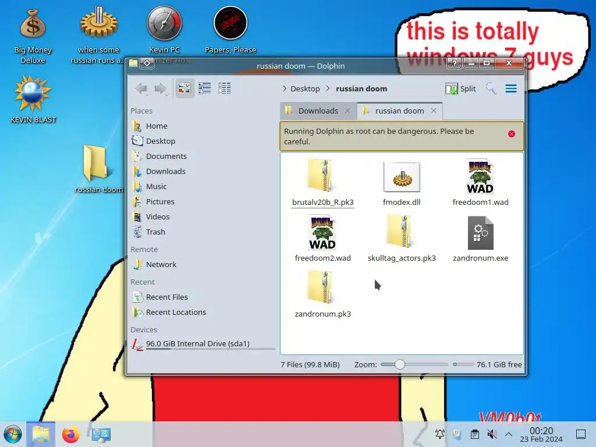Expand hidden system tray icons arrow

click(509, 434)
